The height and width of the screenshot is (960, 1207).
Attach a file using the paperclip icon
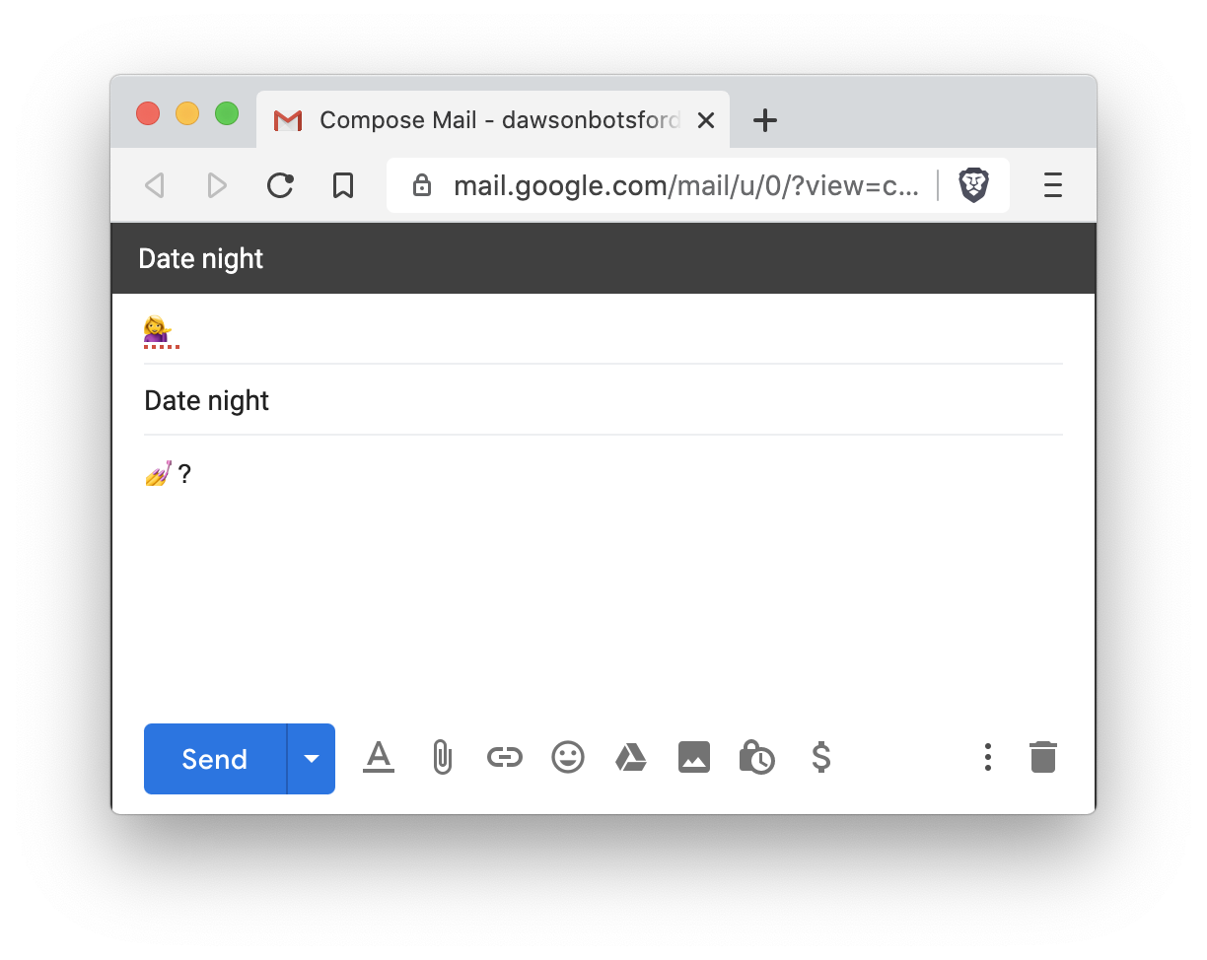point(442,758)
